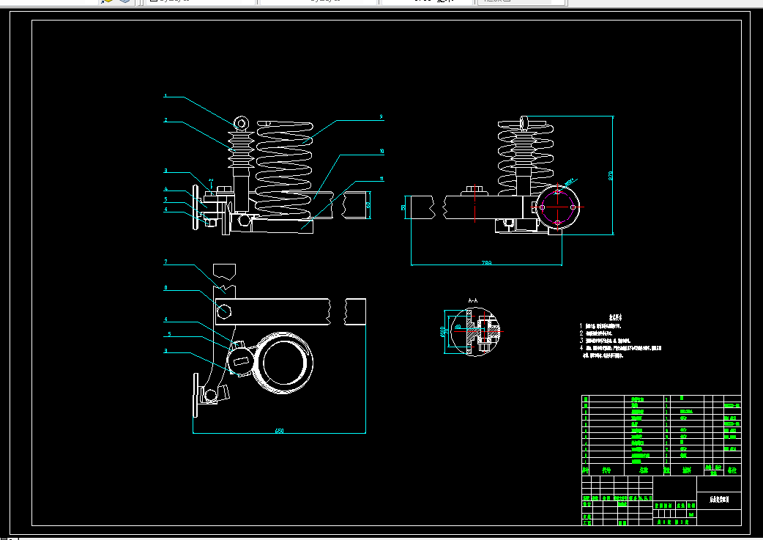Pick the large circular spring seat in plan view
763x540 pixels.
pyautogui.click(x=283, y=363)
